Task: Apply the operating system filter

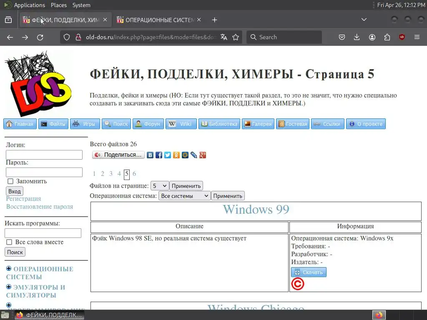Action: point(228,196)
